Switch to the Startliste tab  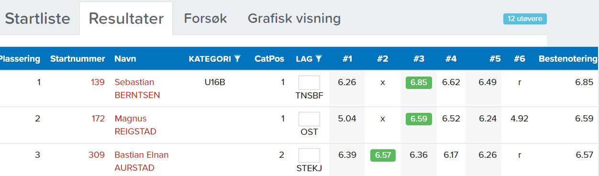point(37,19)
